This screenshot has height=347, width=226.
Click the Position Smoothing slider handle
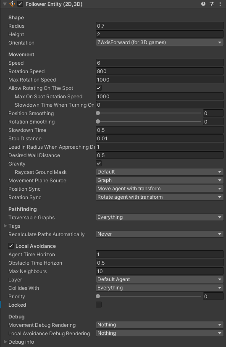(98, 113)
